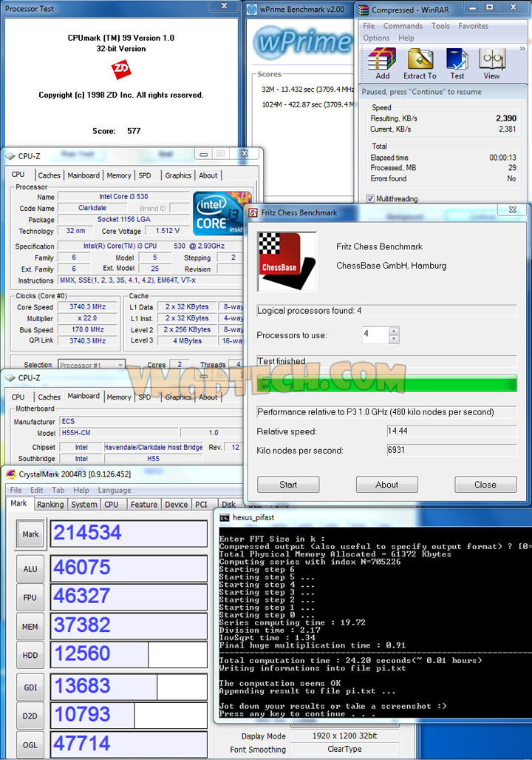The height and width of the screenshot is (760, 532).
Task: Run the CrystalMark ALU test
Action: [x=30, y=569]
